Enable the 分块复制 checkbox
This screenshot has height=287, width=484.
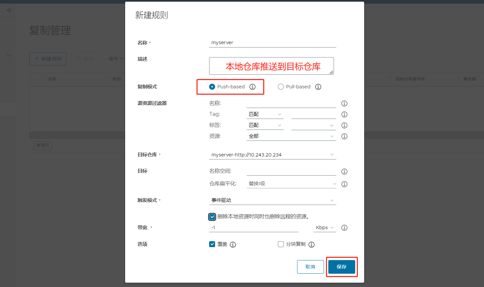tap(281, 244)
